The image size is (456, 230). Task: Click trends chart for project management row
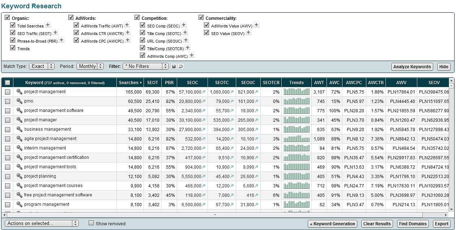click(297, 92)
